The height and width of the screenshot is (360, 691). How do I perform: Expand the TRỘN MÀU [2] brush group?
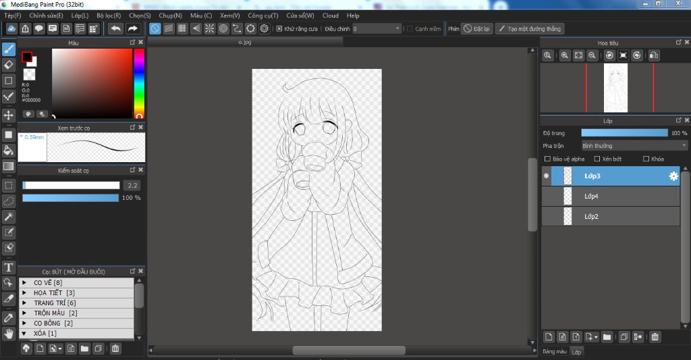tap(25, 313)
